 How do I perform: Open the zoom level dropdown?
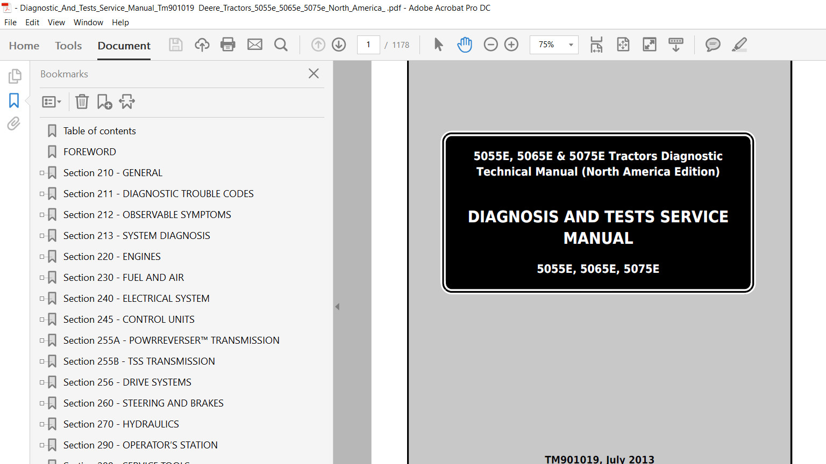(571, 45)
